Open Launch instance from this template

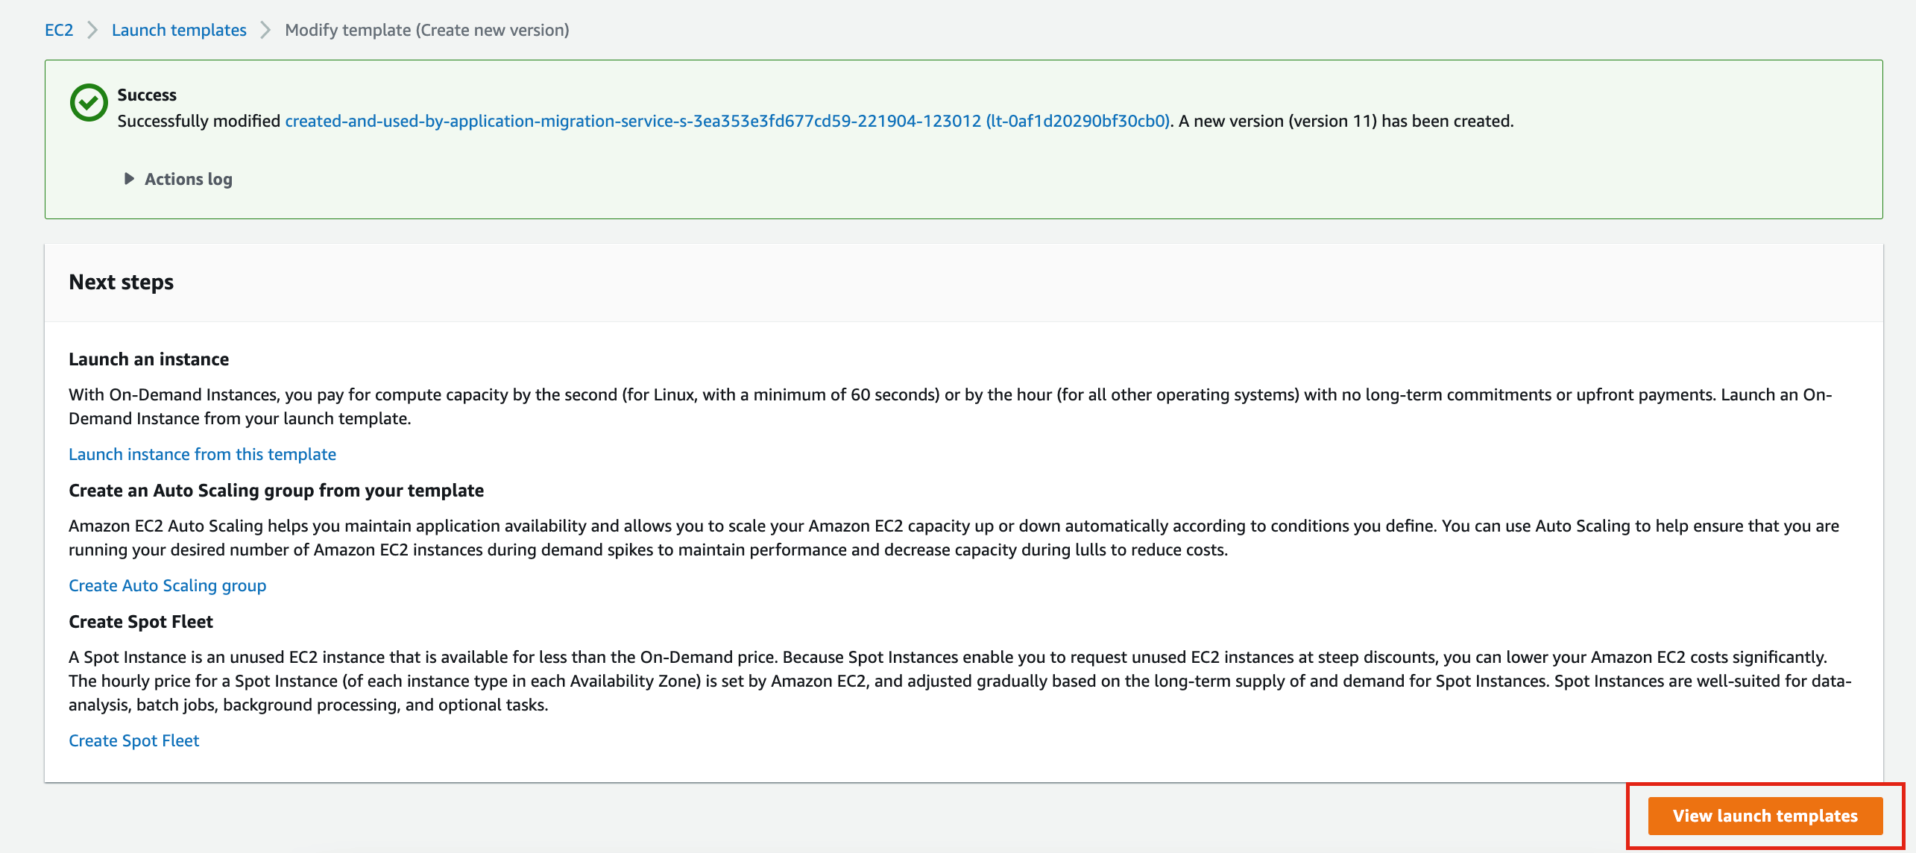(202, 454)
